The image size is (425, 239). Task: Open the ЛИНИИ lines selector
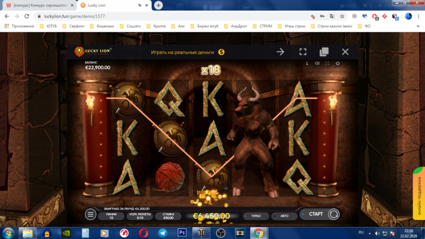pos(111,216)
